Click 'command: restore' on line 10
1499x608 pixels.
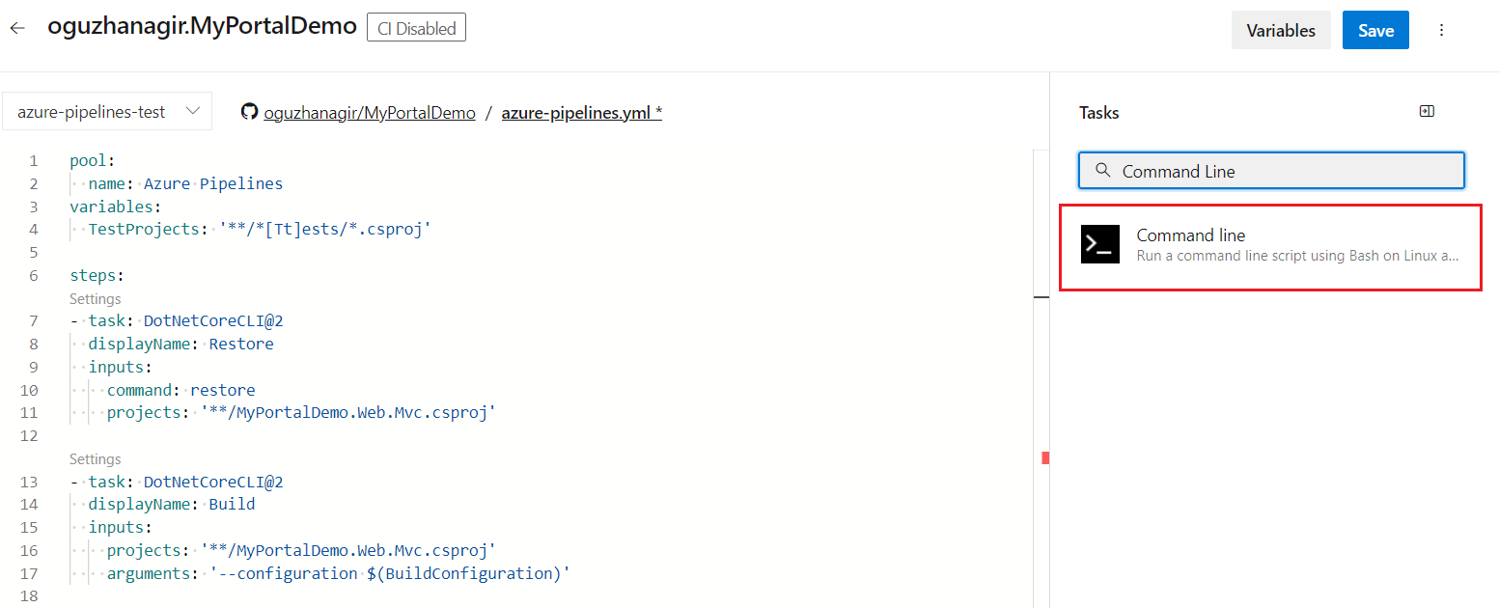(180, 390)
